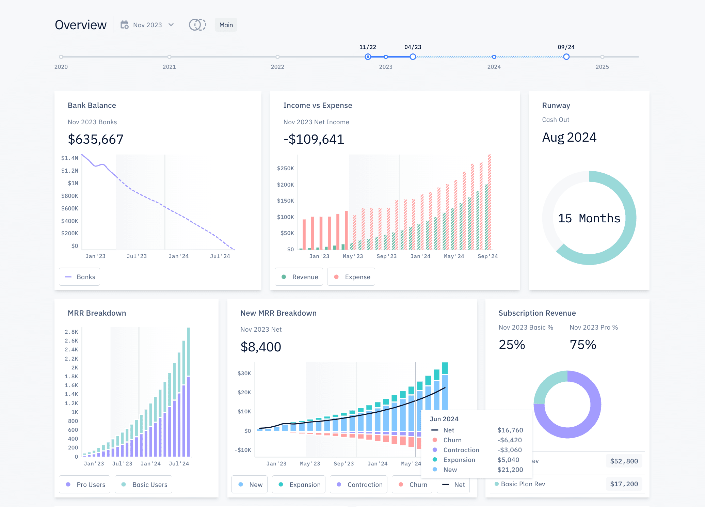Image resolution: width=705 pixels, height=507 pixels.
Task: Click the Expansion legend dot
Action: point(281,484)
